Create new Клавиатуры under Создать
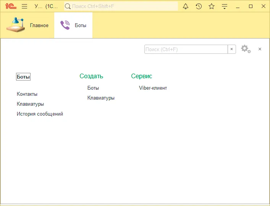 101,98
